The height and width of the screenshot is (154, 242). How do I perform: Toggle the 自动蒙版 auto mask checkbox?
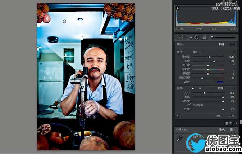(190, 105)
